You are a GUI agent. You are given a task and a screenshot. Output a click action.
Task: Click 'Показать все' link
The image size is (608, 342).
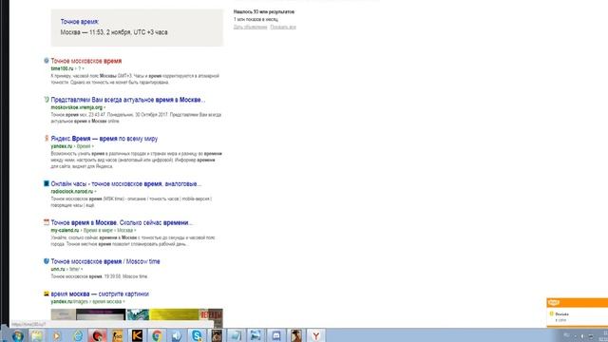(283, 28)
